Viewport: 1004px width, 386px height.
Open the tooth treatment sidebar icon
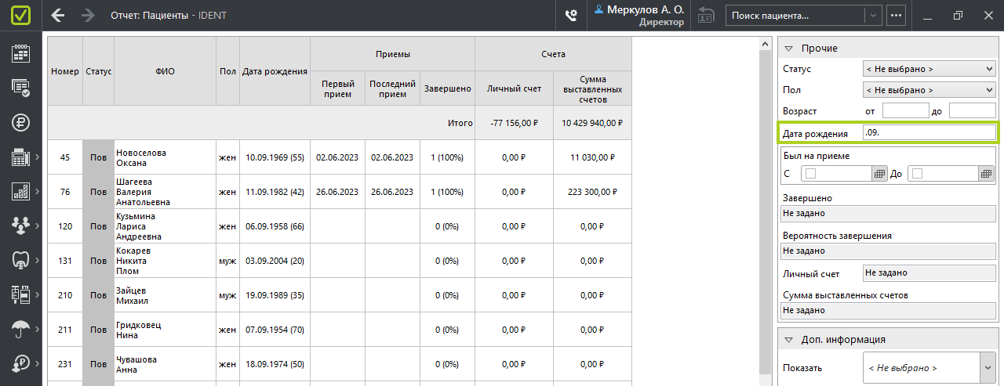pos(20,260)
